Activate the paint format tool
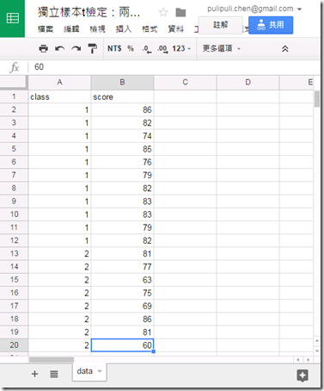This screenshot has width=324, height=391. click(92, 48)
